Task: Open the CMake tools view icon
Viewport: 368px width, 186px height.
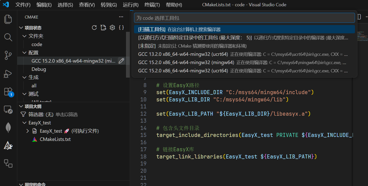Action: [8, 145]
